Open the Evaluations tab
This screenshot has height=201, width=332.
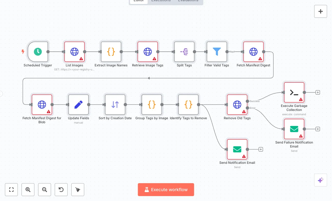188,1
